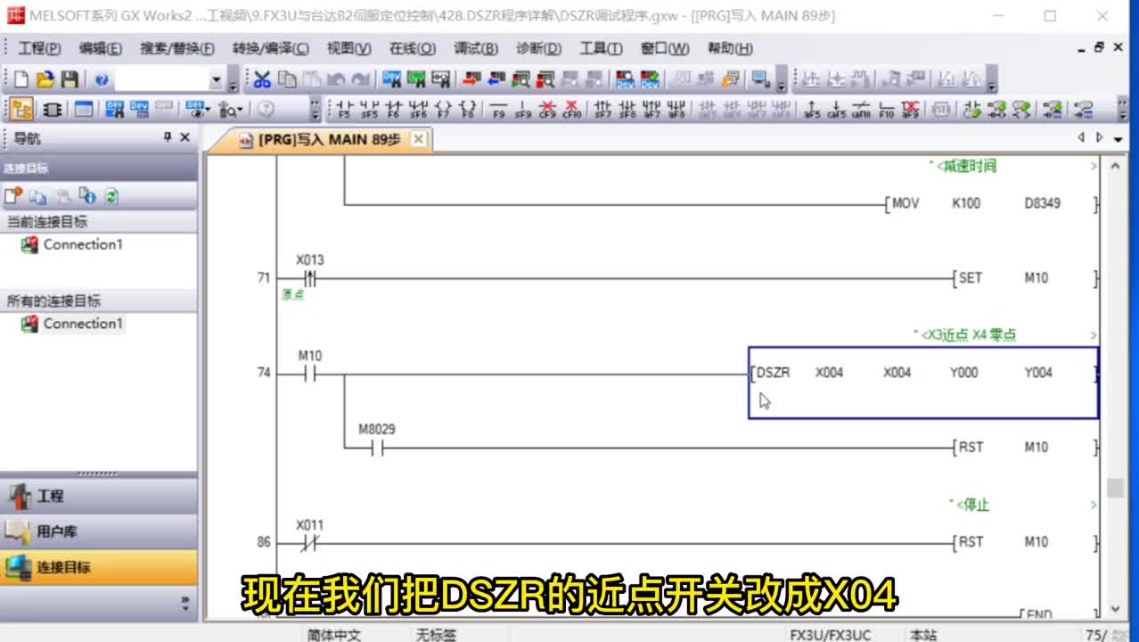Image resolution: width=1139 pixels, height=642 pixels.
Task: Draw vertical line sF9 icon
Action: [x=523, y=110]
